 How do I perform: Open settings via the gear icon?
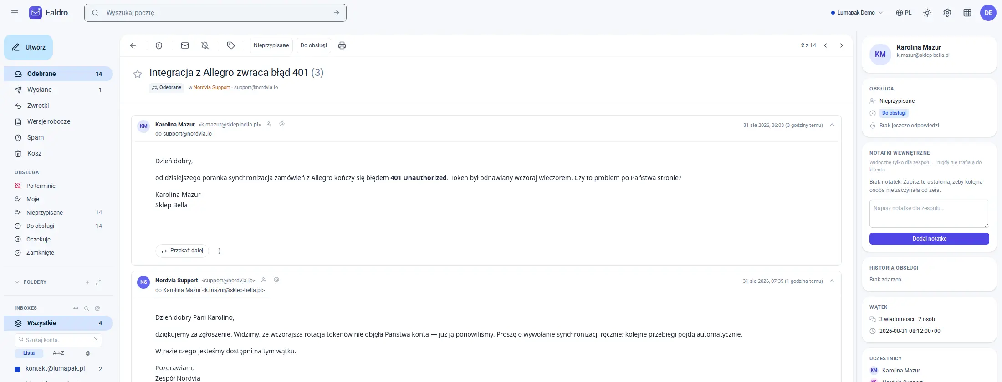947,13
